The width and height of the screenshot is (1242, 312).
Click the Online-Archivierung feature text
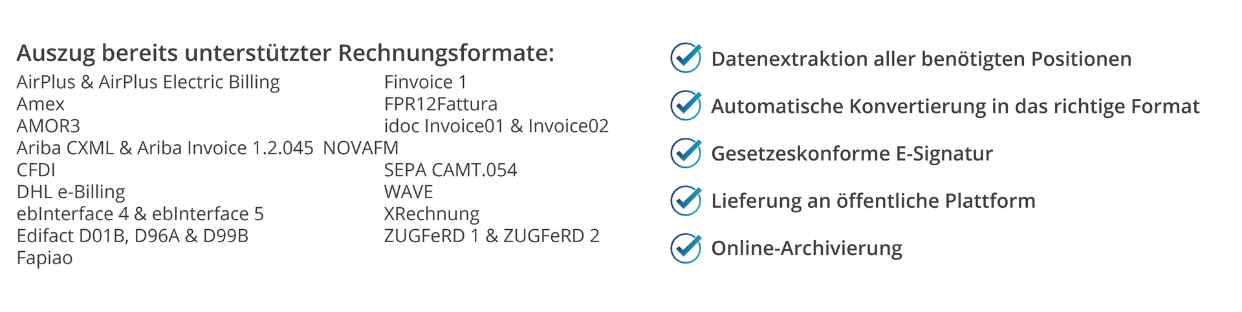(x=806, y=248)
